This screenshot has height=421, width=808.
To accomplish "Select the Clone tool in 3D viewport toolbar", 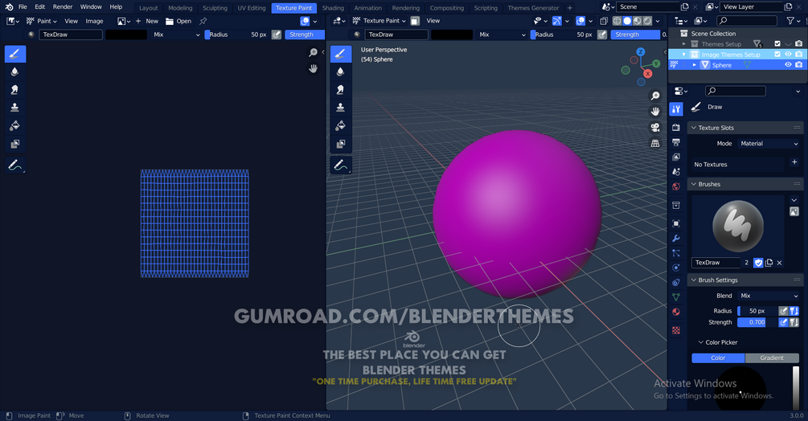I will click(341, 108).
